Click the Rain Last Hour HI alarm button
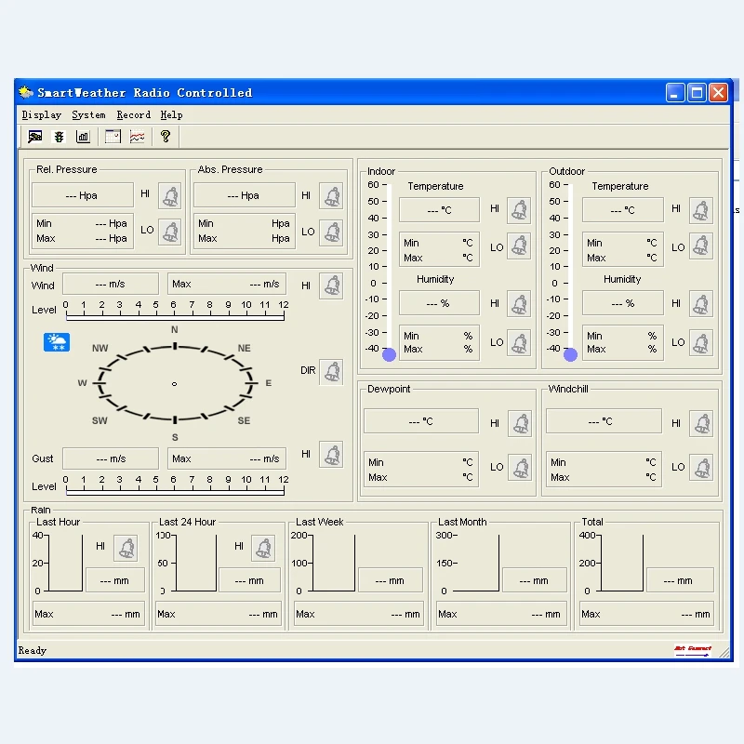 pyautogui.click(x=126, y=548)
